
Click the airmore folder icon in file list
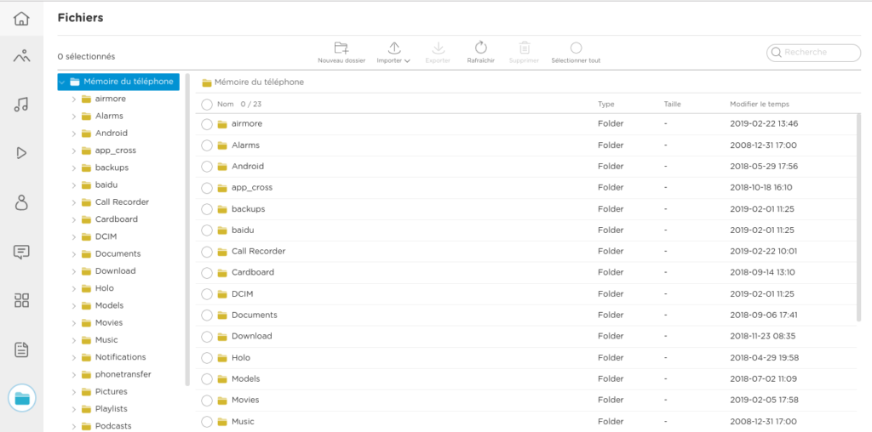tap(222, 124)
